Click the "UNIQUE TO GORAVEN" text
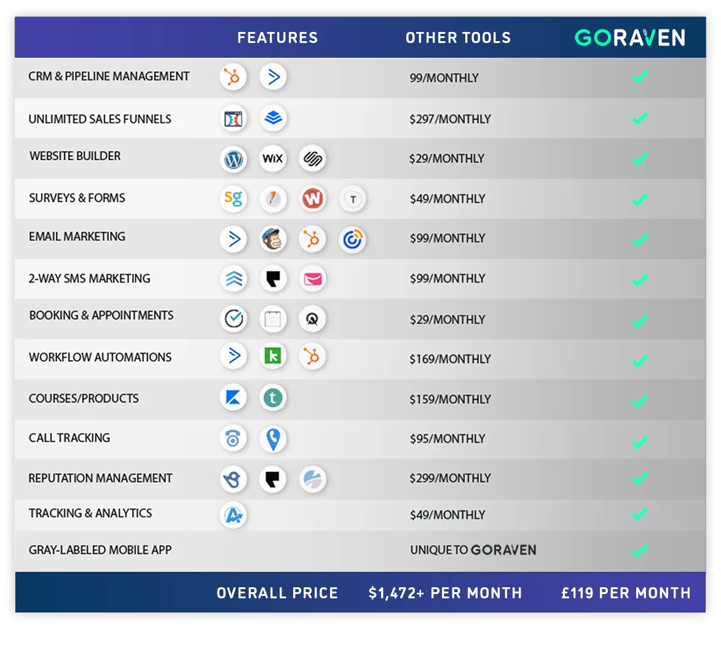This screenshot has height=645, width=721. (473, 550)
